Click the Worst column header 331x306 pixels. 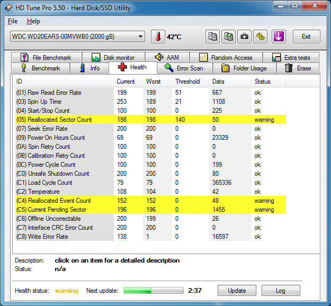pos(157,82)
